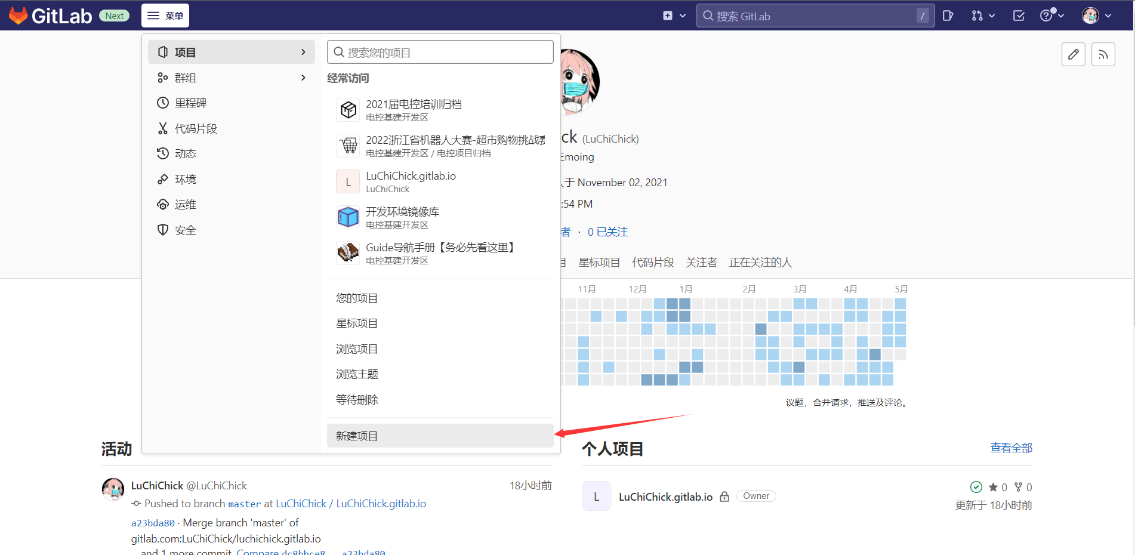Select 浏览项目 menu entry
The height and width of the screenshot is (555, 1135).
[x=440, y=349]
